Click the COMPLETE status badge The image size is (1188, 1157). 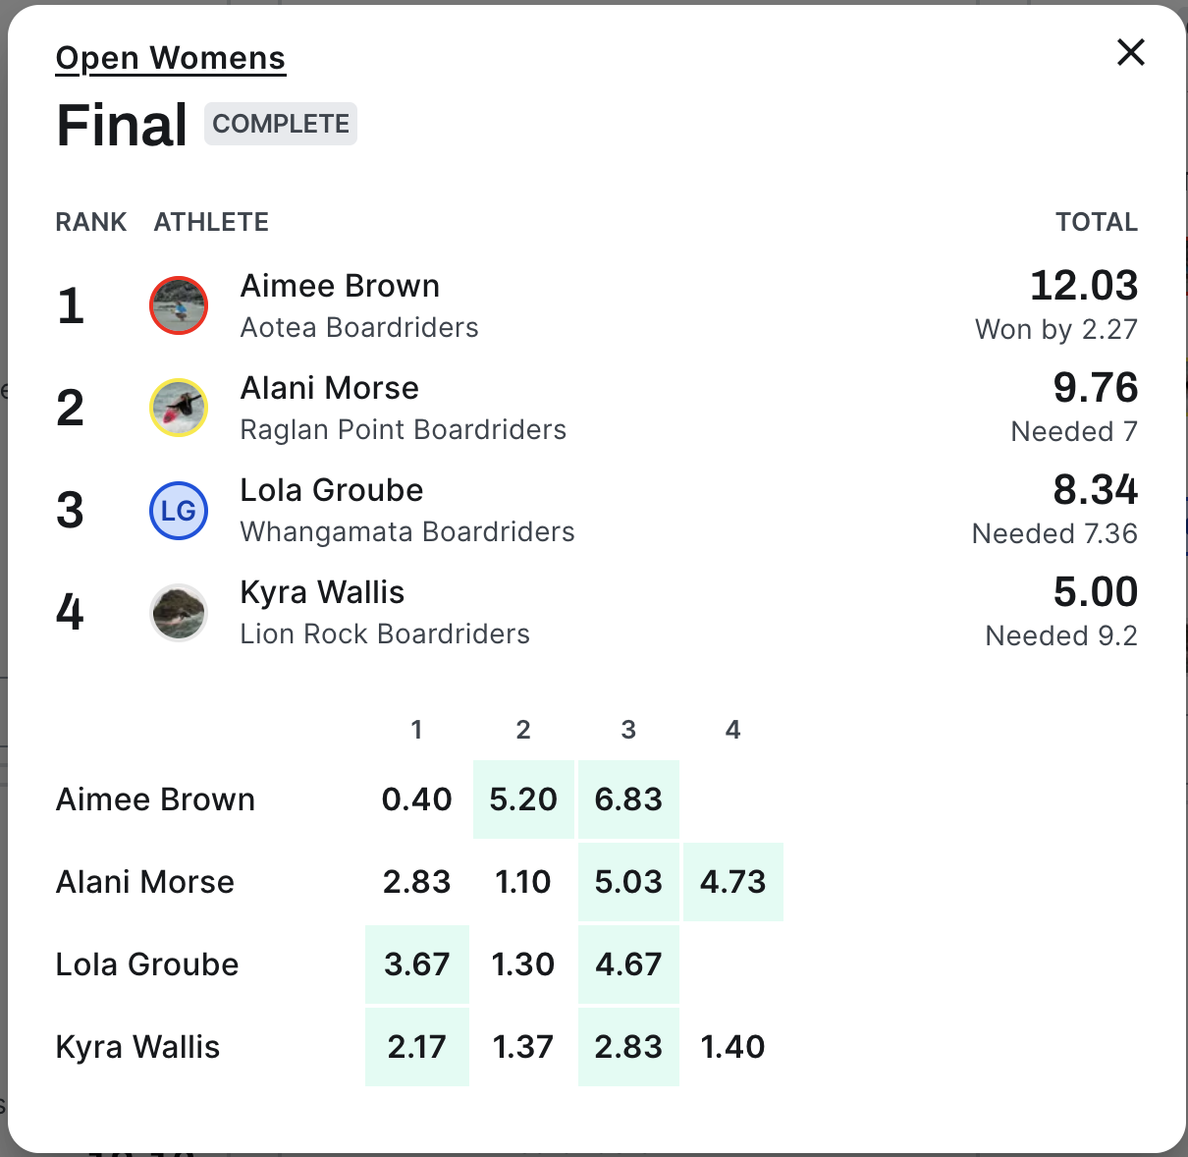tap(281, 124)
